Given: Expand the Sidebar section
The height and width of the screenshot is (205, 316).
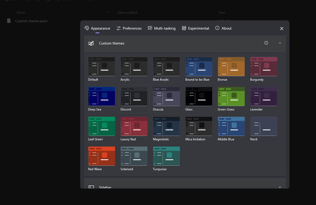Looking at the screenshot, I should pos(280,187).
